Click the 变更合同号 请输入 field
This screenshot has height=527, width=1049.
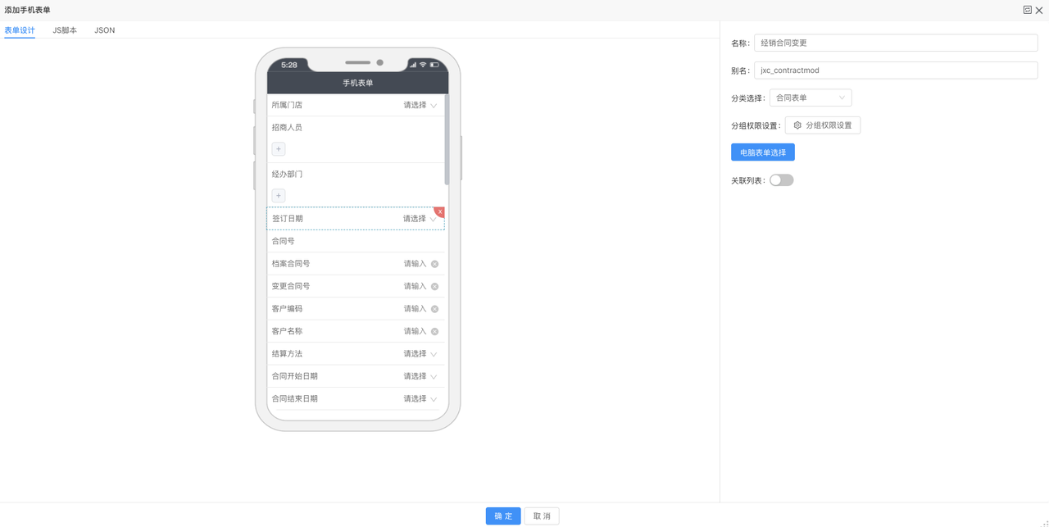click(415, 286)
